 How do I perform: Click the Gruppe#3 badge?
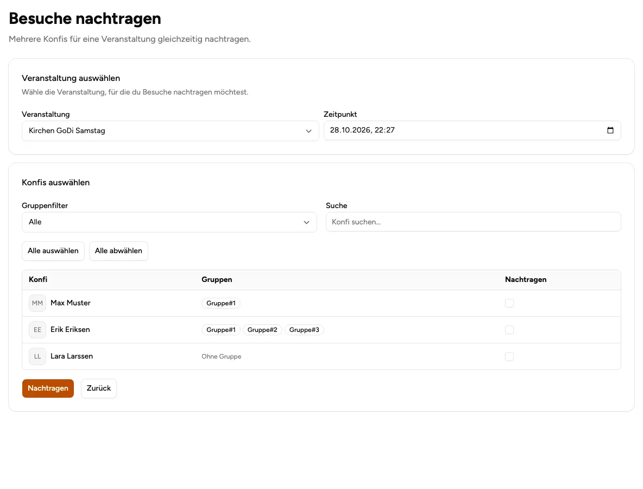coord(304,330)
